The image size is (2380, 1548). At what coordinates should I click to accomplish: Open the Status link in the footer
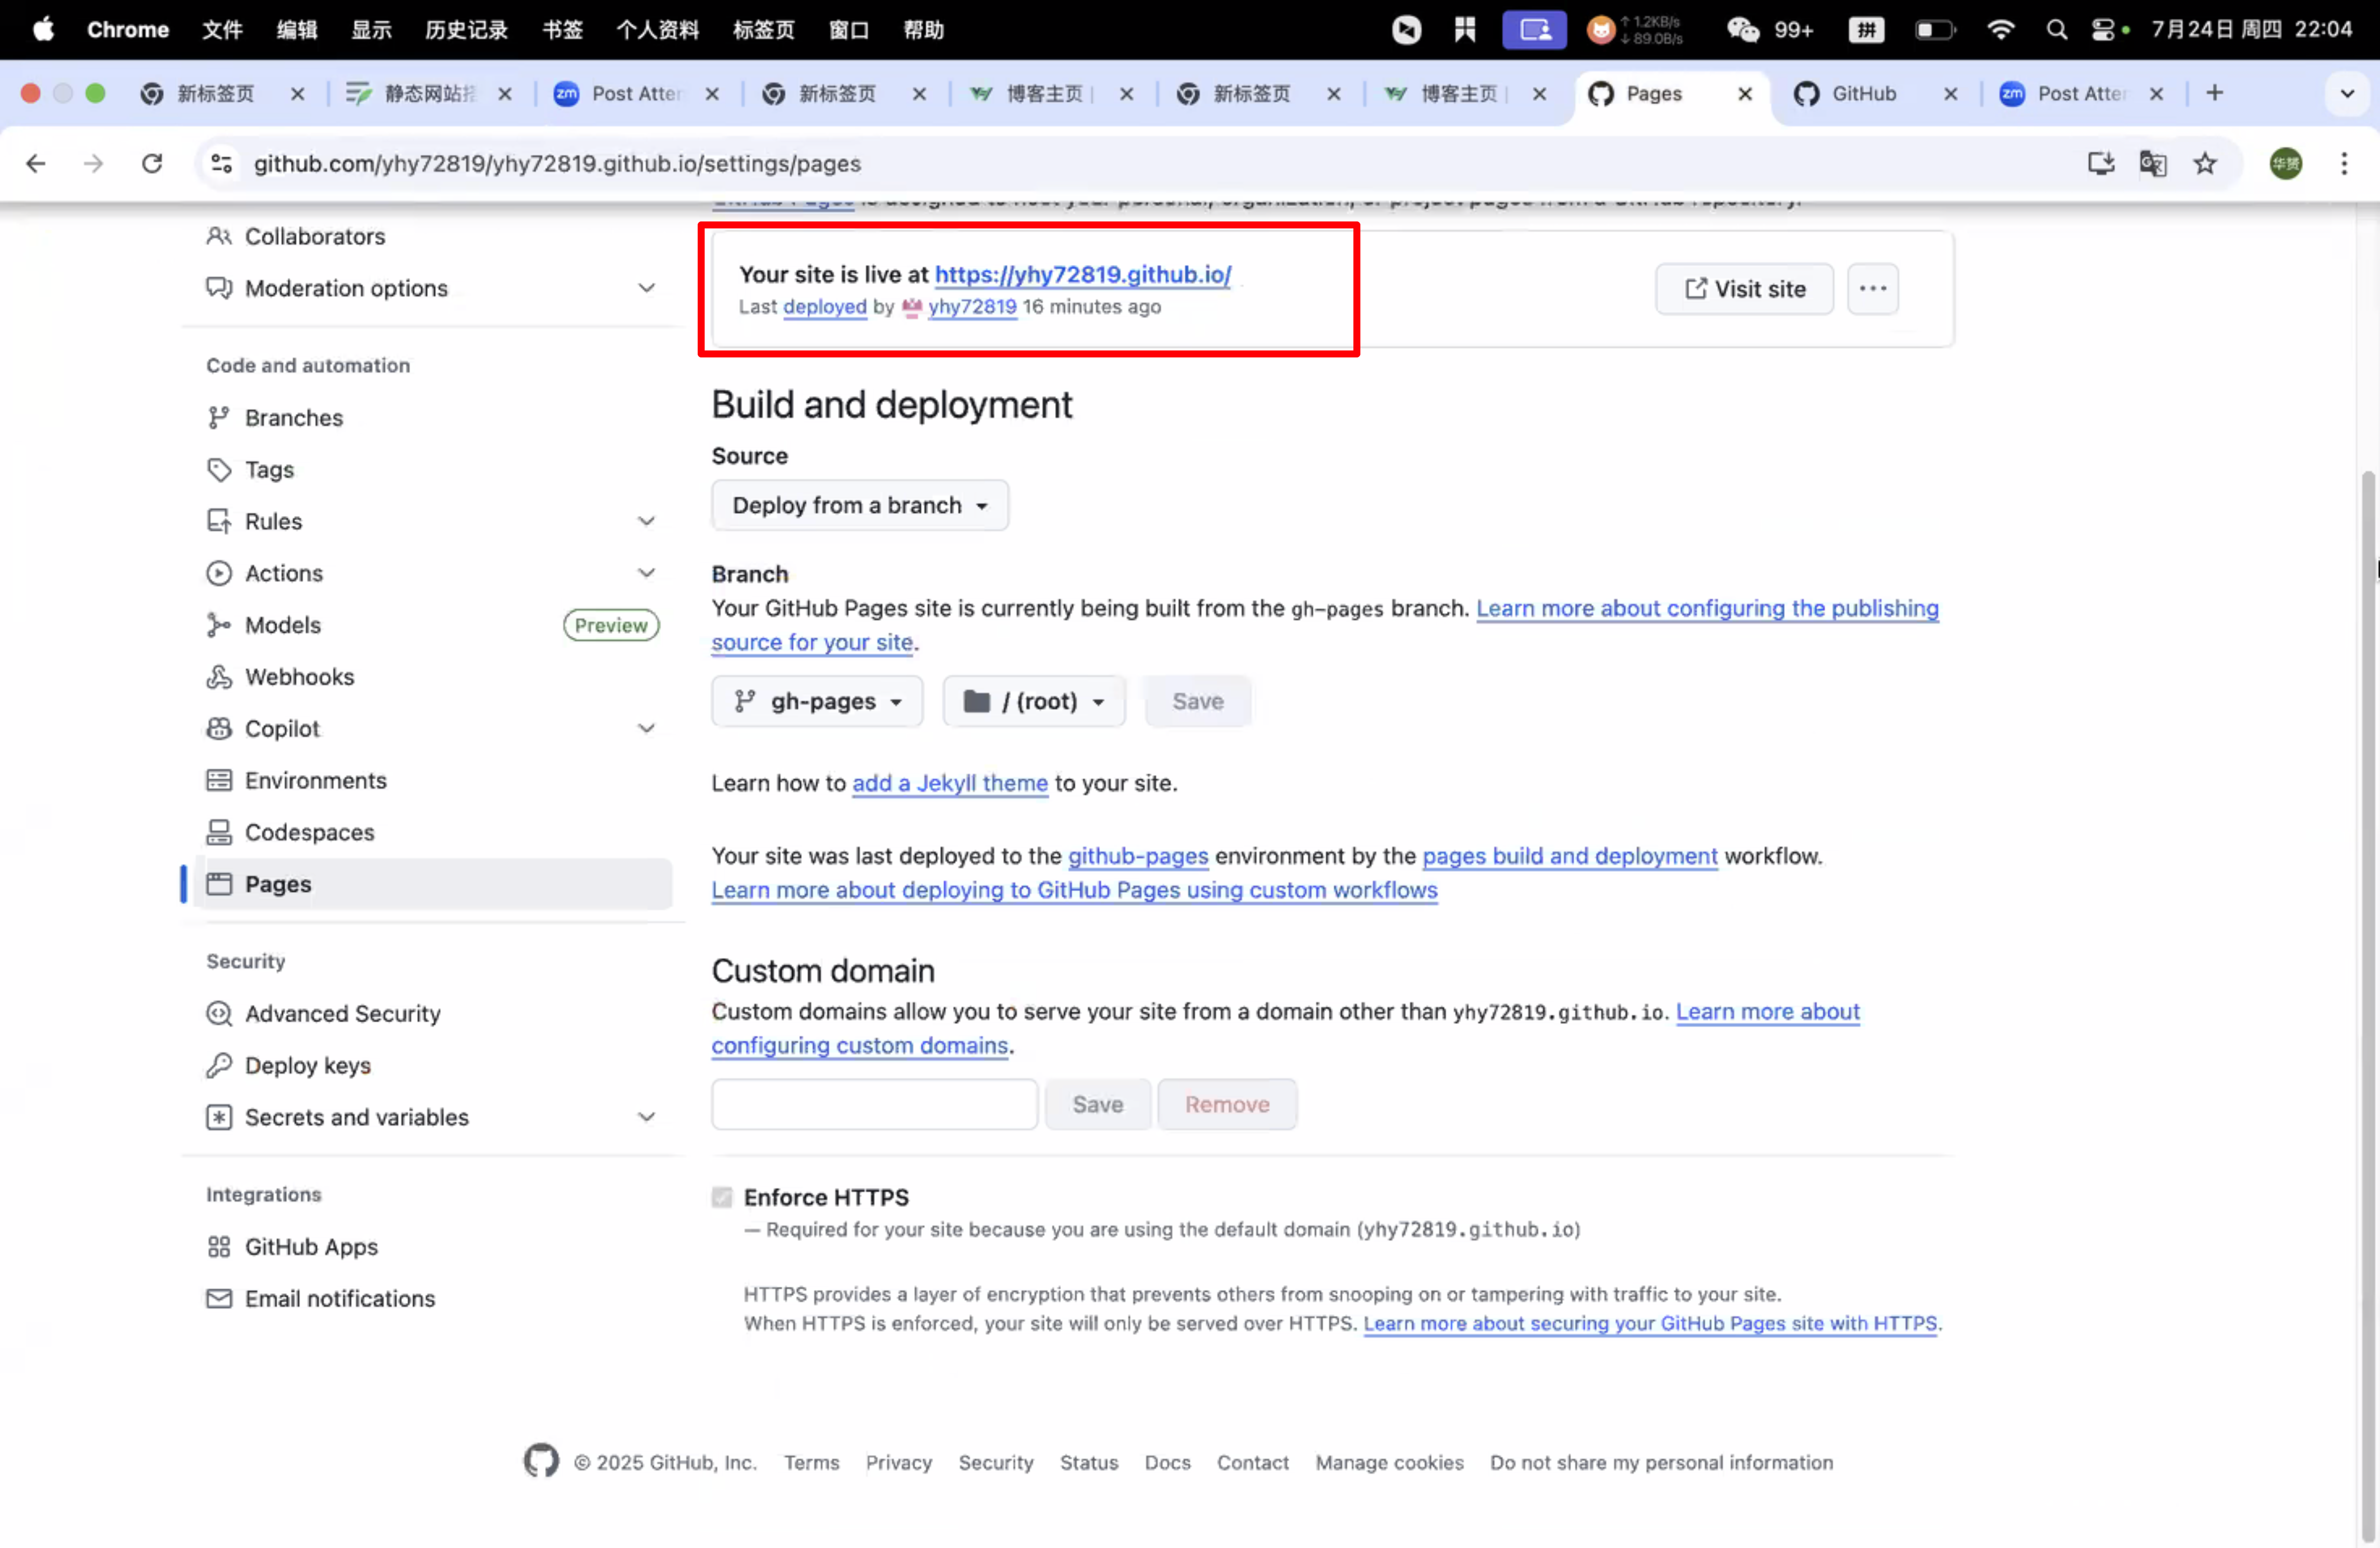coord(1089,1462)
